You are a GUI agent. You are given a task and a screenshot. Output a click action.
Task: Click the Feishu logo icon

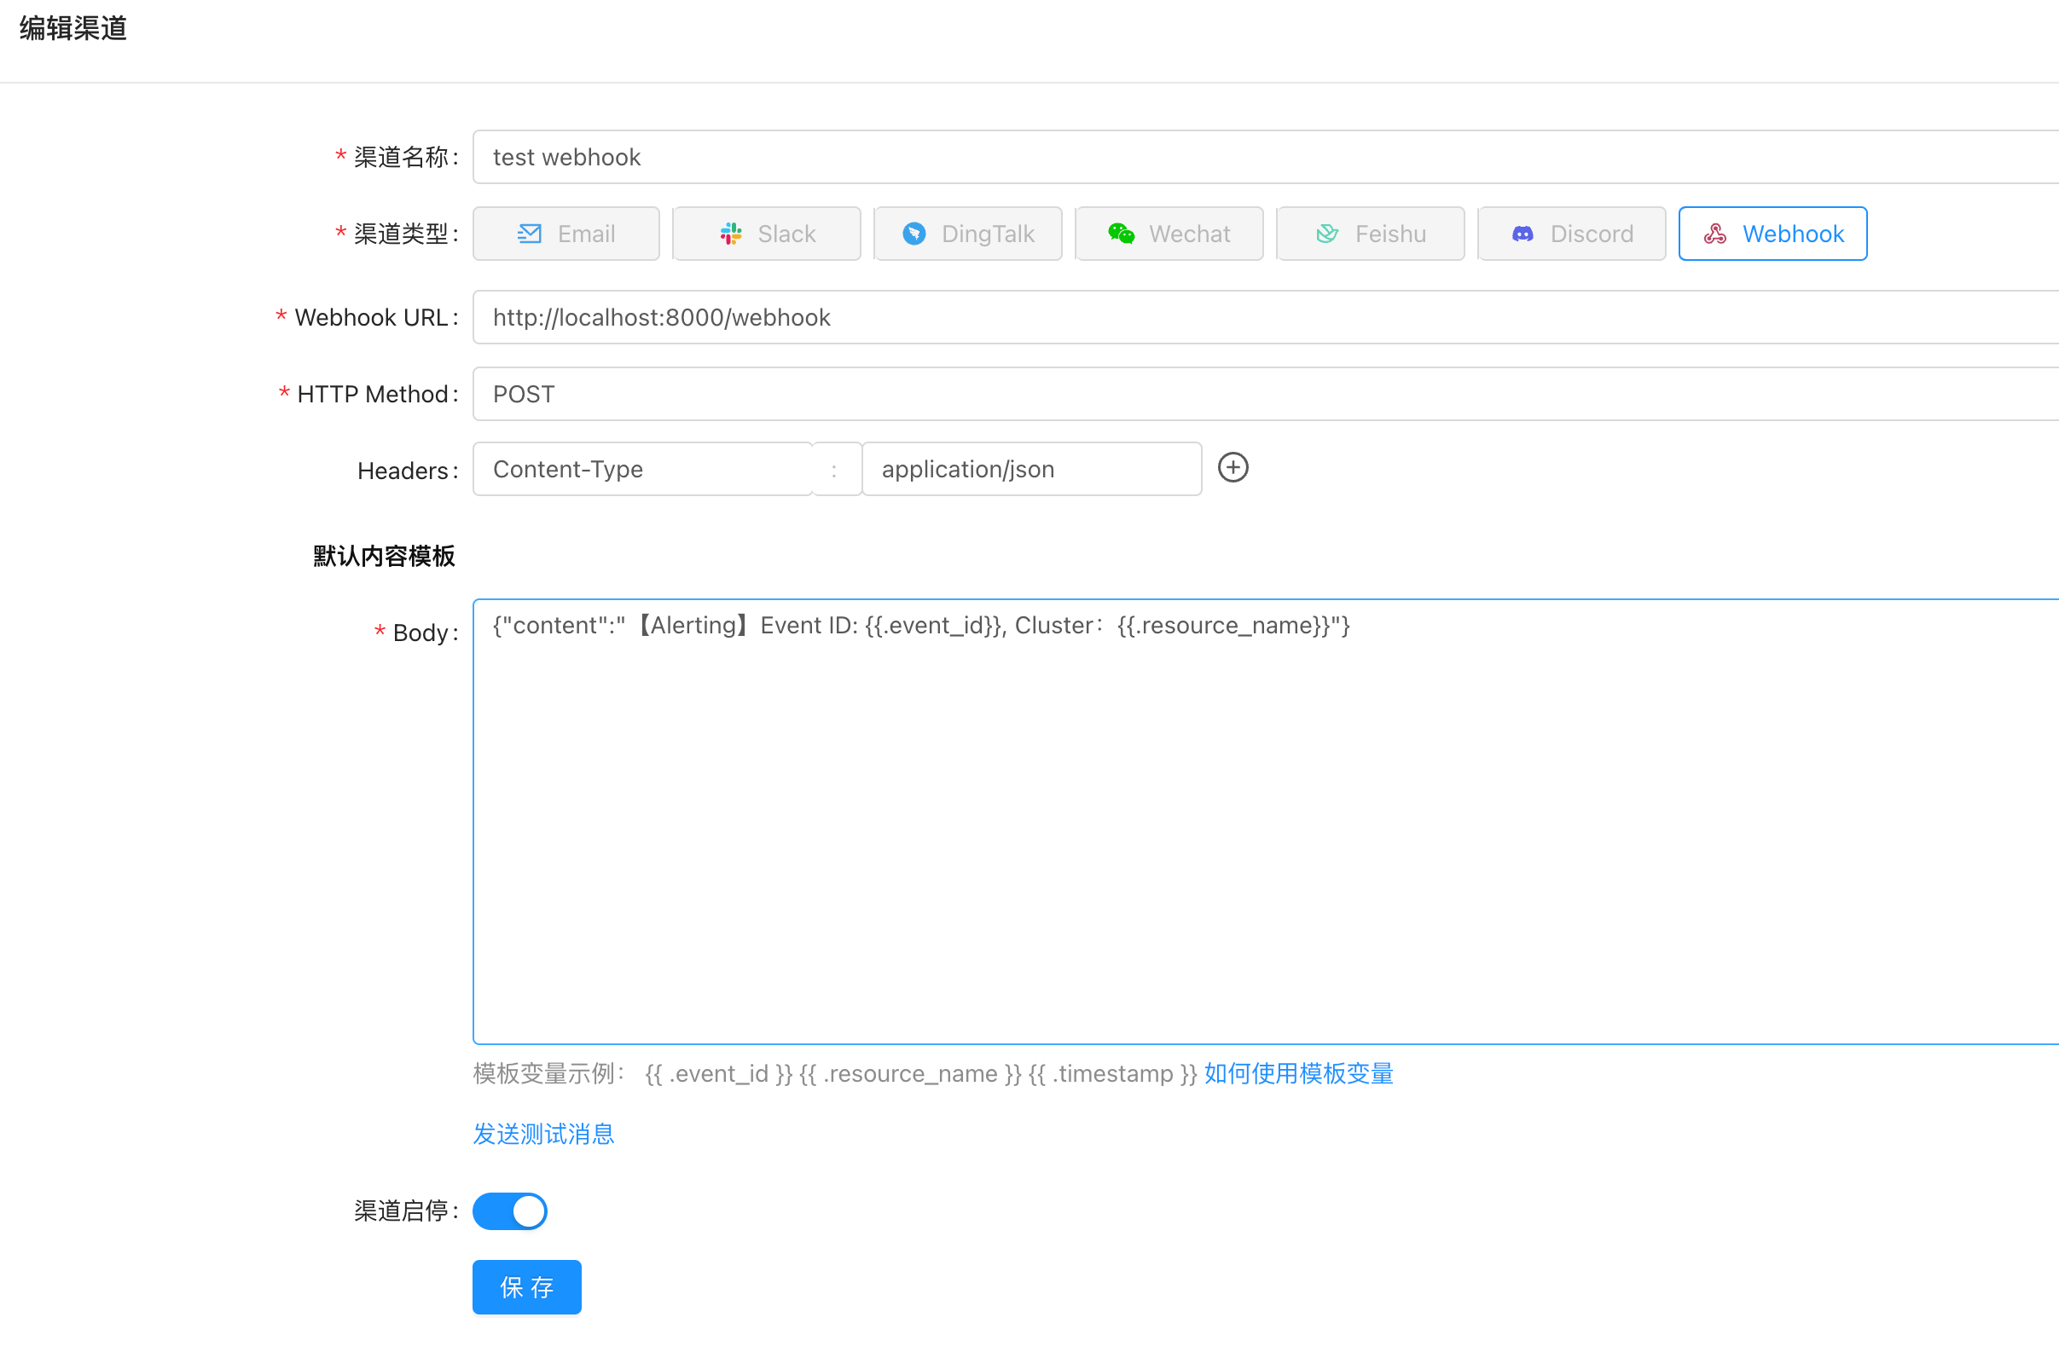point(1326,234)
